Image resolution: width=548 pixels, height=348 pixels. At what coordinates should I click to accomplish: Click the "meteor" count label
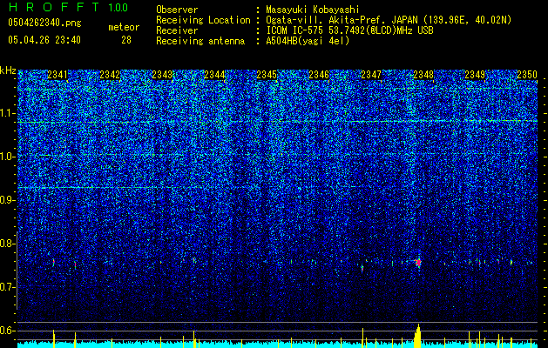(x=124, y=27)
